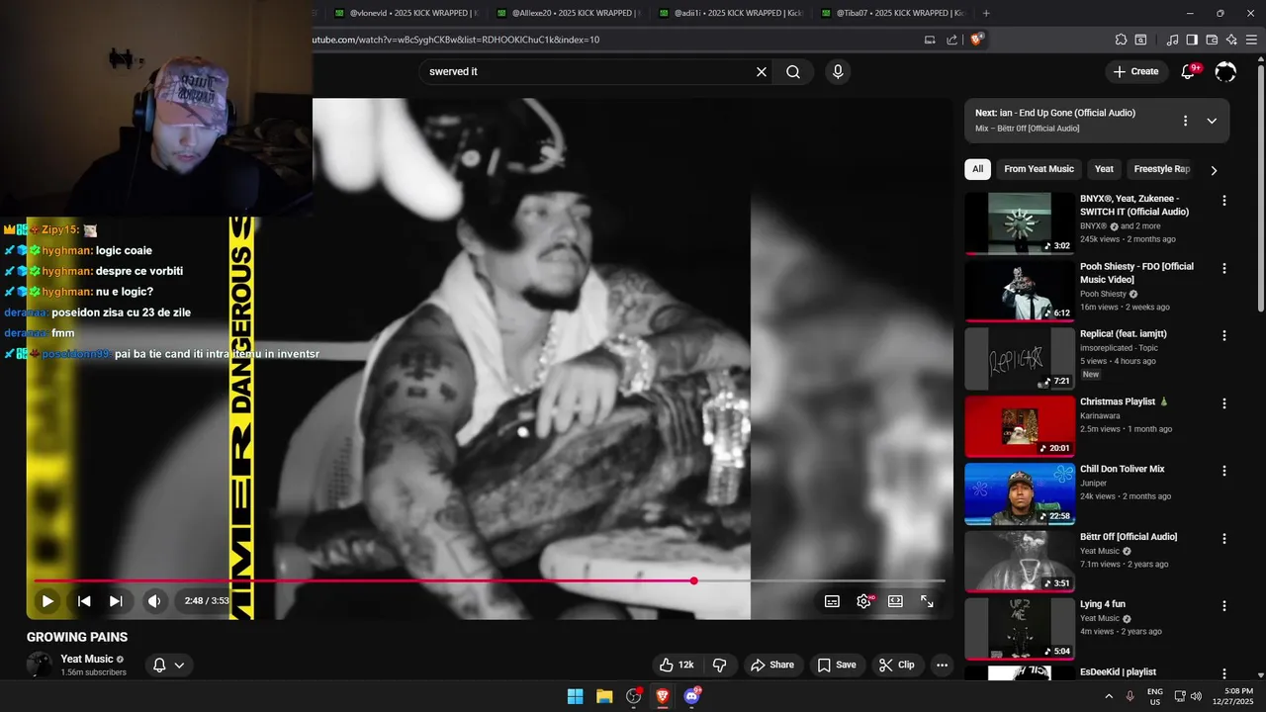This screenshot has height=712, width=1266.
Task: Open Replica! (feat. iamjtt) video
Action: pos(1020,359)
